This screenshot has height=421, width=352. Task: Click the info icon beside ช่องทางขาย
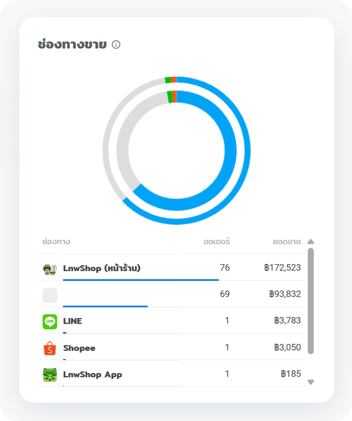(116, 44)
